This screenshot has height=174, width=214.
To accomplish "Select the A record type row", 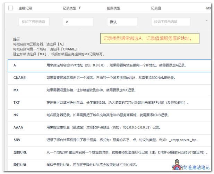I will [x=109, y=66].
